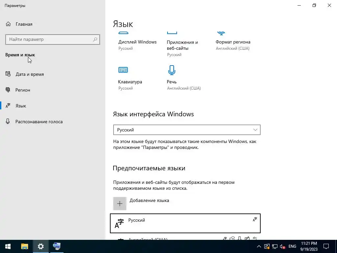Screen dimensions: 337x253
Task: Minimize the Параметры window
Action: 299,5
